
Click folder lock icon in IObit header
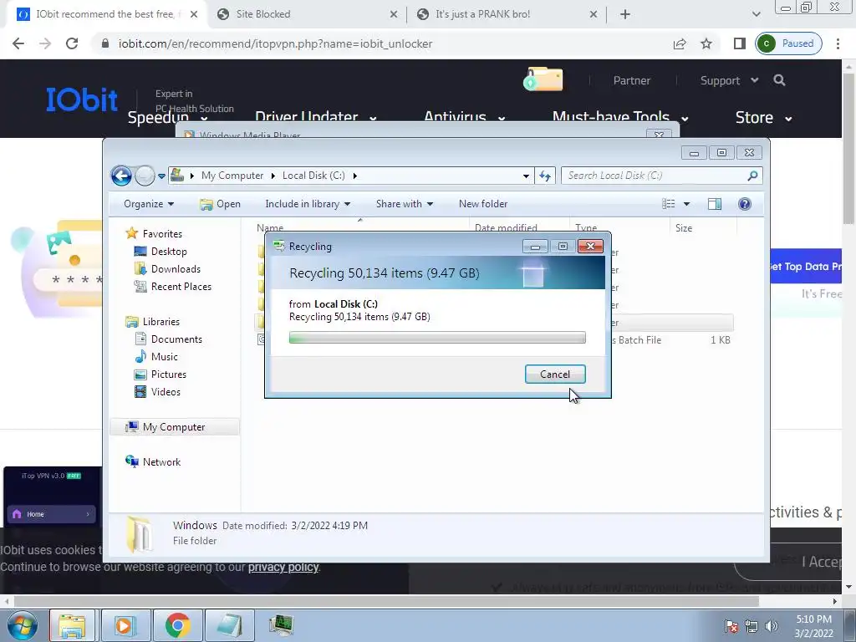coord(543,79)
